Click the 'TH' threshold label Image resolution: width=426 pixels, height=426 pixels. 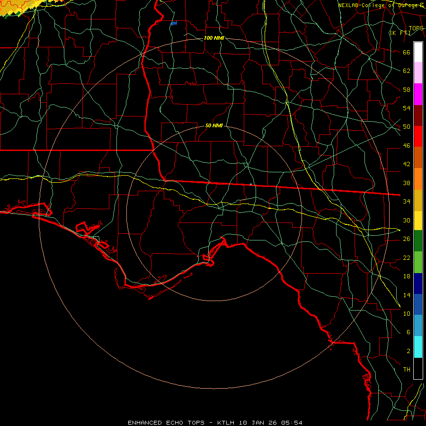[407, 369]
